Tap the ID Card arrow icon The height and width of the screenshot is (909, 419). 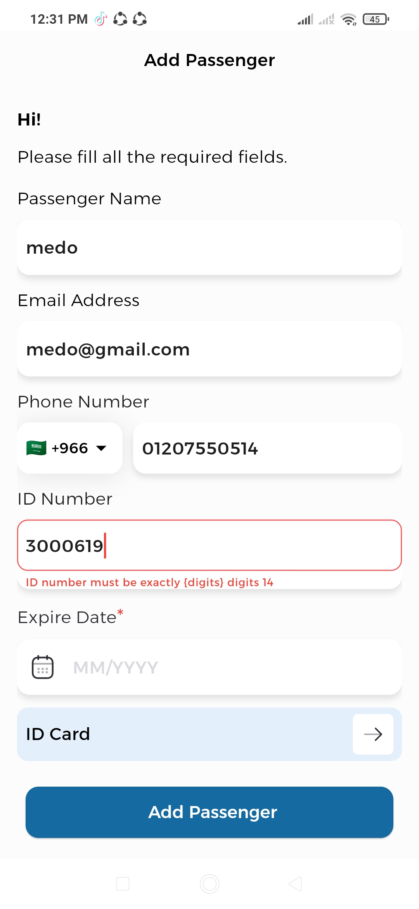[x=373, y=734]
